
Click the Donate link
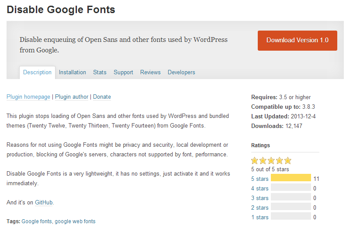[102, 97]
